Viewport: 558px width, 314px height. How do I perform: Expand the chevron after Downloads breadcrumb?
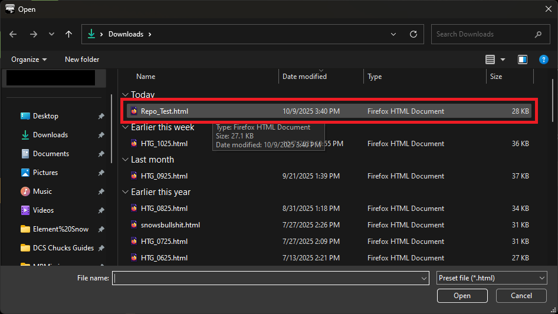click(x=150, y=34)
